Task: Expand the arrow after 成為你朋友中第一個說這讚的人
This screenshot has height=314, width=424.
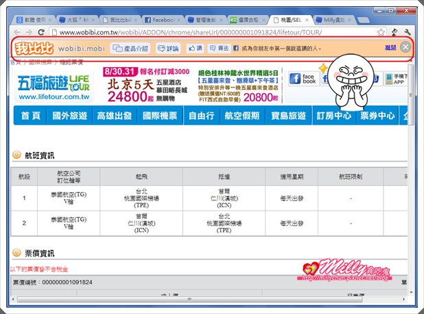Action: pos(320,49)
